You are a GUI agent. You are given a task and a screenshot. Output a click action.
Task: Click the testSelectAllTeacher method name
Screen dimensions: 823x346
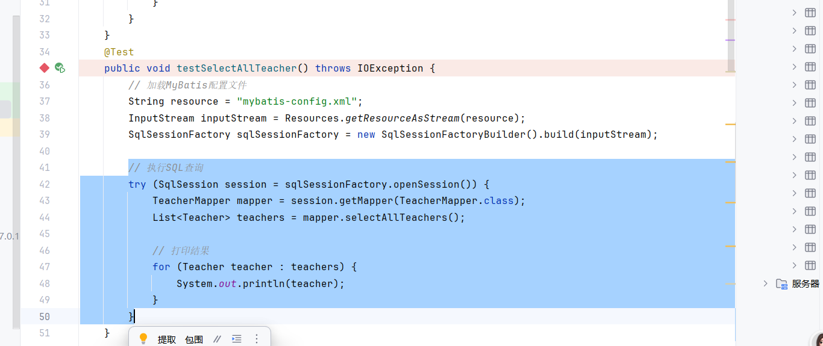click(236, 68)
